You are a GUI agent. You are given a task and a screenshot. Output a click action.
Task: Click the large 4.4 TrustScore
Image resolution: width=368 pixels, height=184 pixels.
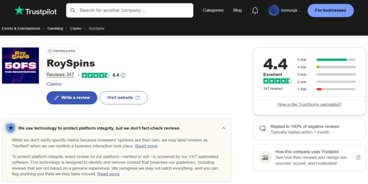275,64
